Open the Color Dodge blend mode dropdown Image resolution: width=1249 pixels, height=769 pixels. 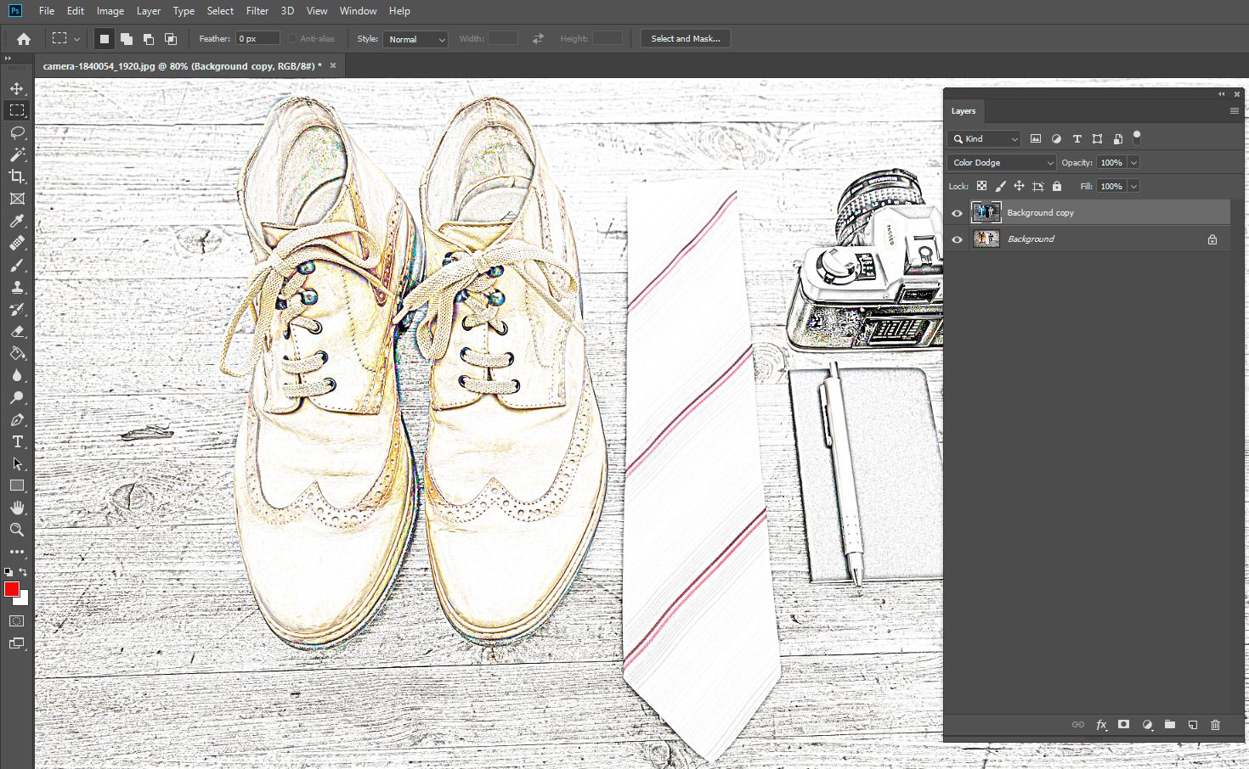pos(1002,162)
